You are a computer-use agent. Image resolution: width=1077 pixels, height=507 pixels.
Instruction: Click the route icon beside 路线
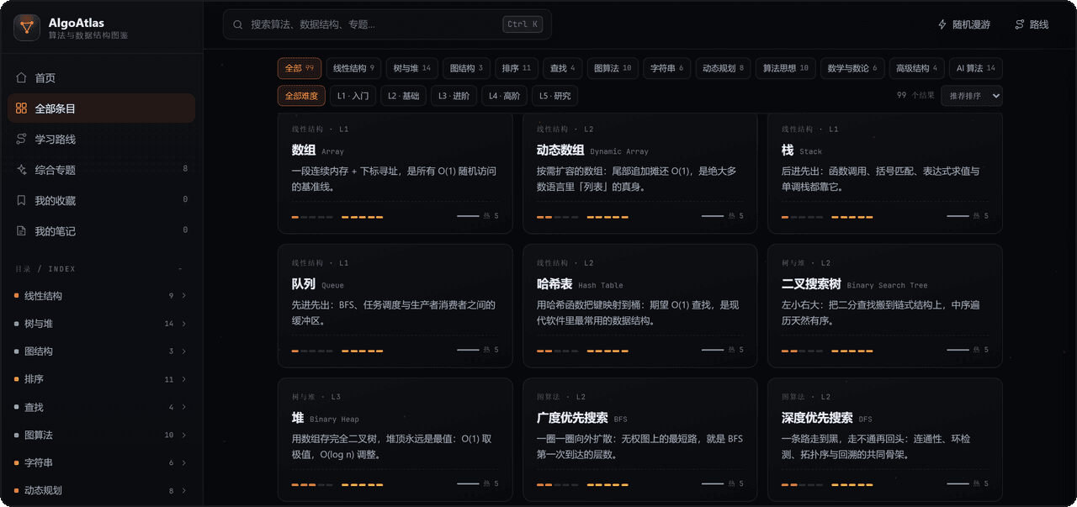click(1020, 24)
